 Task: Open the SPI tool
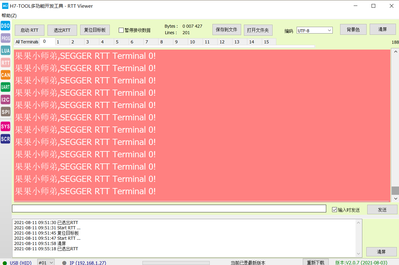[x=6, y=112]
